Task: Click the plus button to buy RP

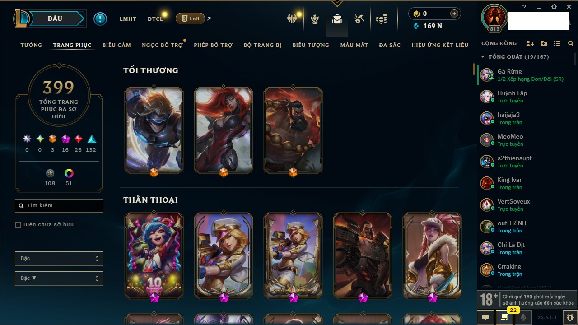Action: (x=454, y=14)
